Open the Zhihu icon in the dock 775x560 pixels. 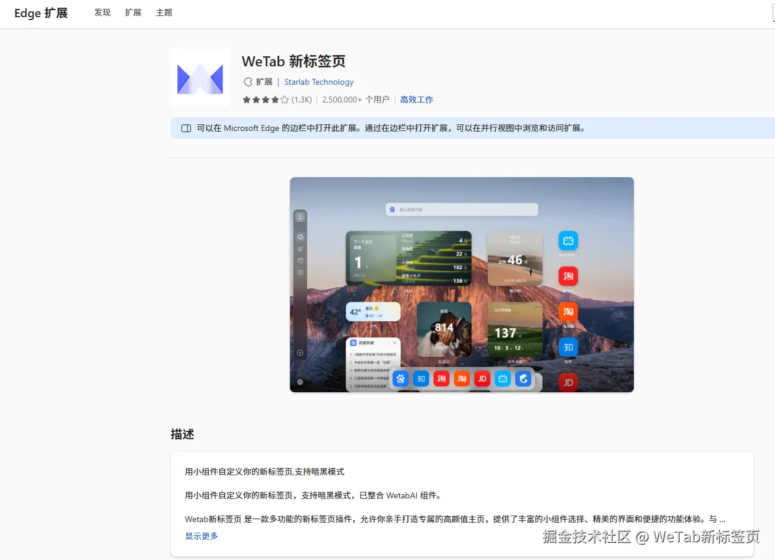pyautogui.click(x=422, y=379)
